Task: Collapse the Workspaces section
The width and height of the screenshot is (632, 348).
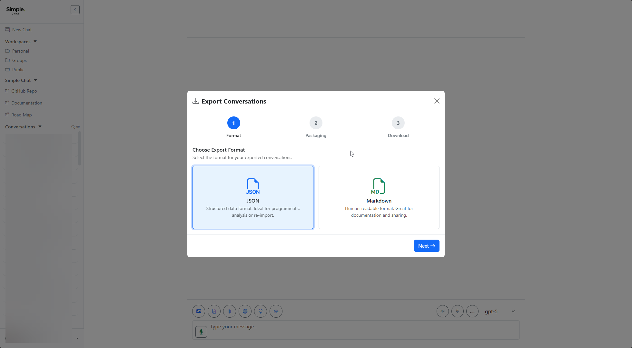Action: coord(35,41)
